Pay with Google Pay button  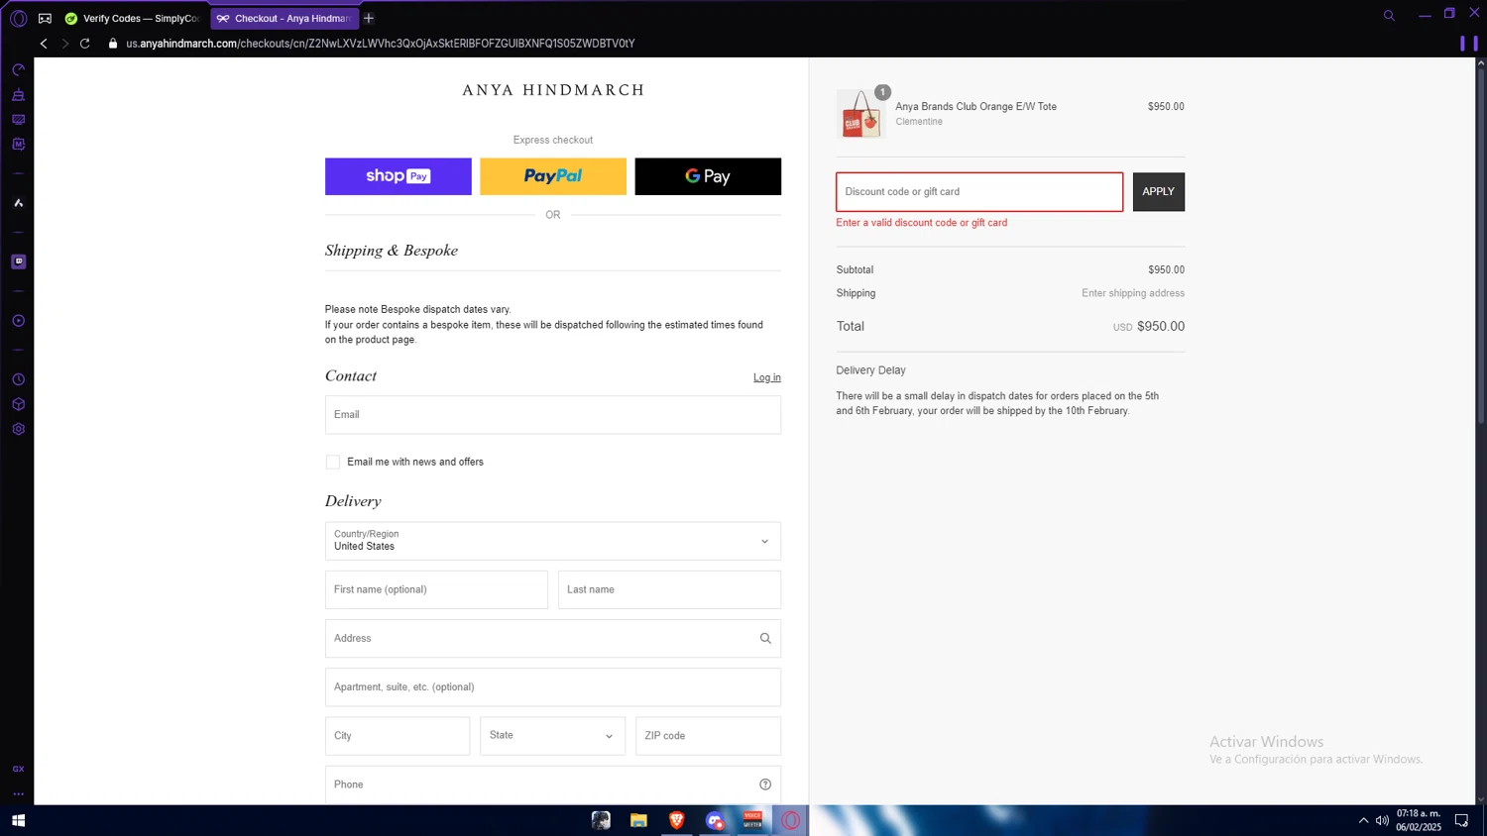708,176
